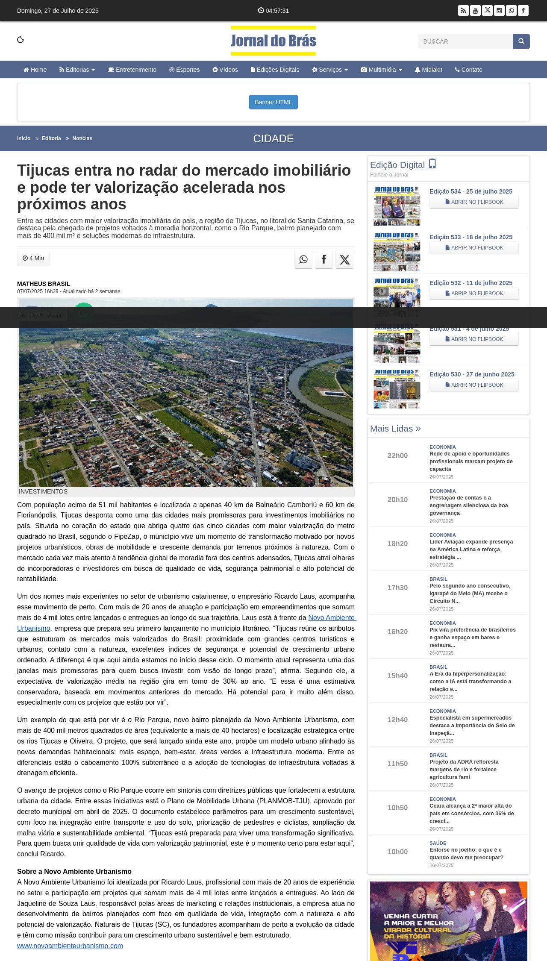Click the Instagram icon in header
This screenshot has height=961, width=547.
pos(499,11)
